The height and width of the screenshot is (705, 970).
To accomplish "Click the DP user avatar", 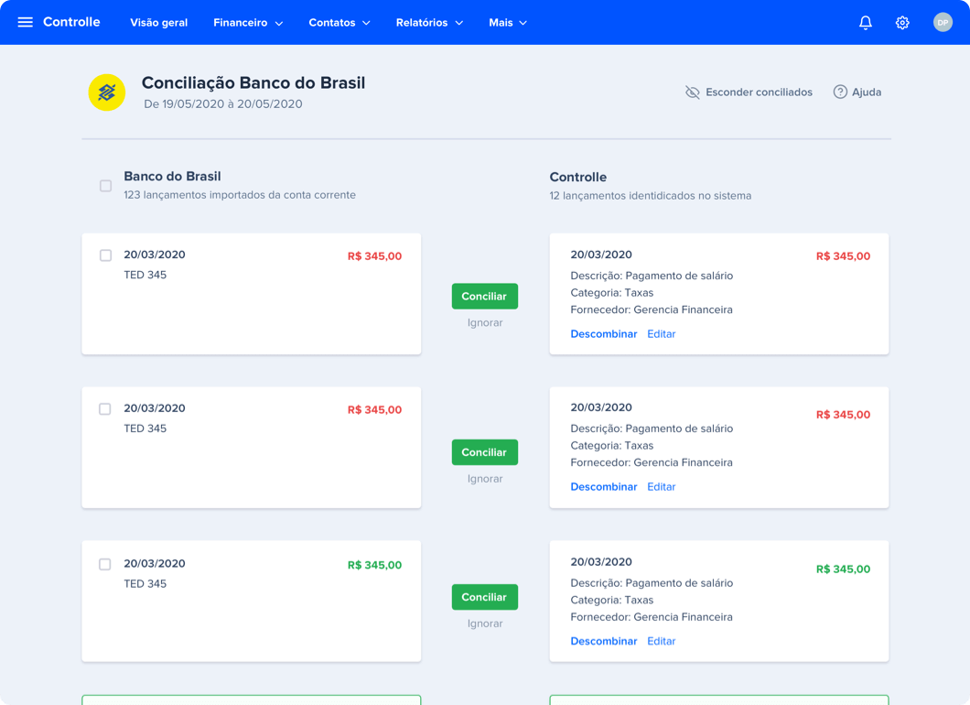I will 943,21.
